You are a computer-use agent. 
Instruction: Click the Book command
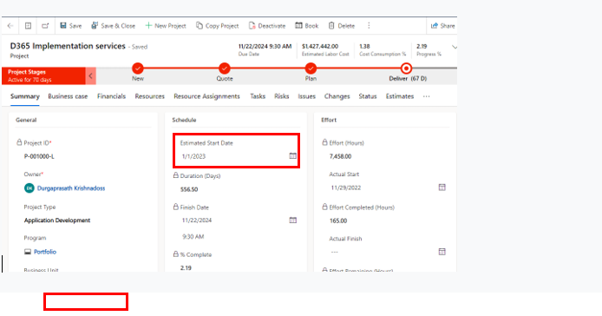(x=307, y=26)
